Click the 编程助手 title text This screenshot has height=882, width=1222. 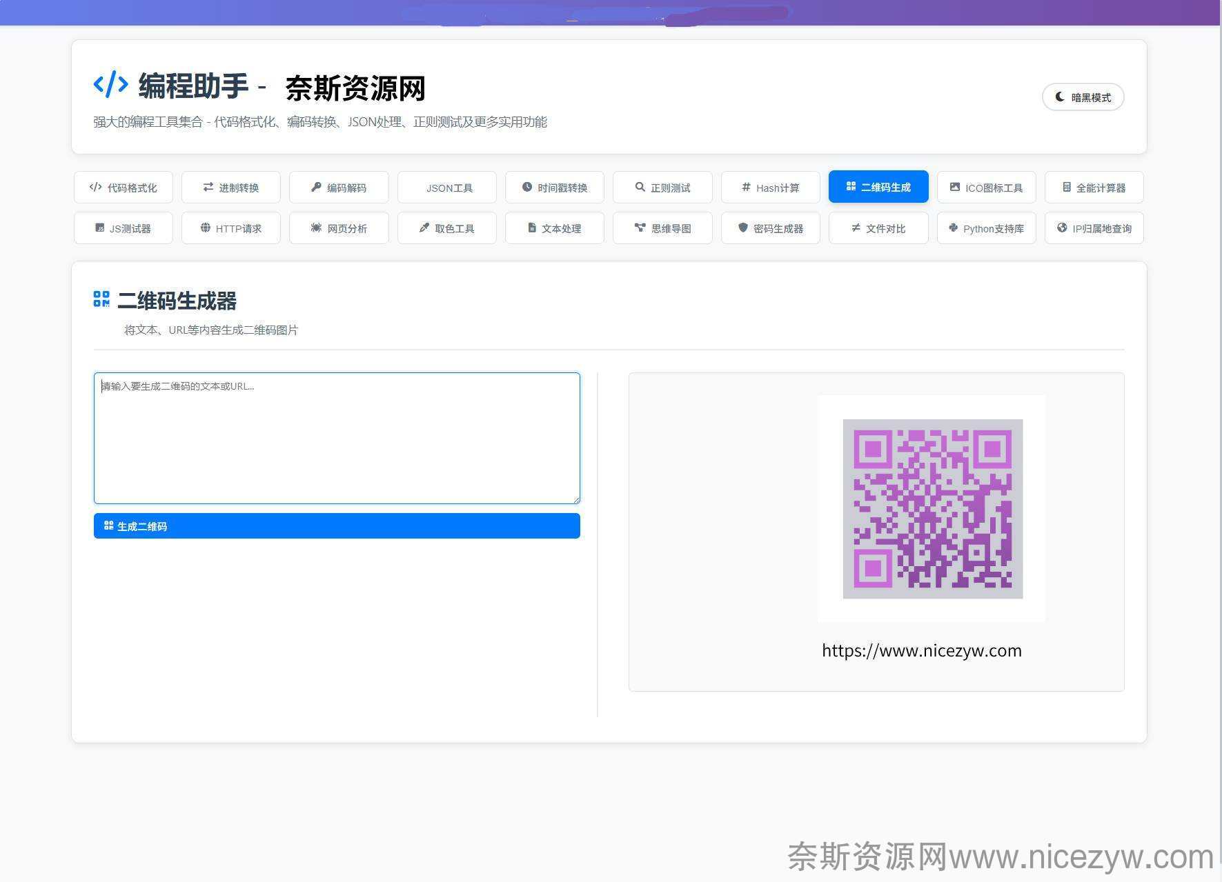193,86
